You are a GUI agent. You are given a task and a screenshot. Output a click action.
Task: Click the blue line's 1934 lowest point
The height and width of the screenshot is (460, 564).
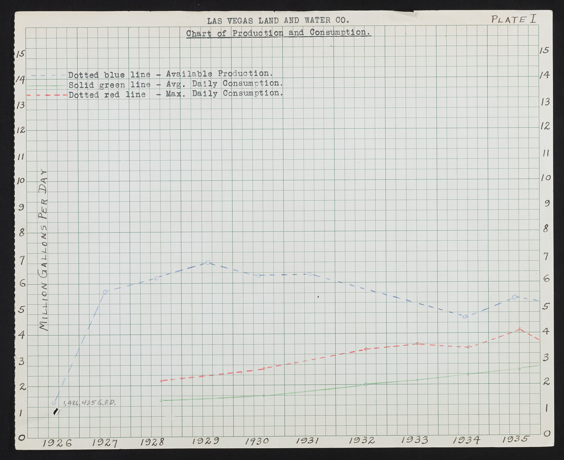[465, 316]
